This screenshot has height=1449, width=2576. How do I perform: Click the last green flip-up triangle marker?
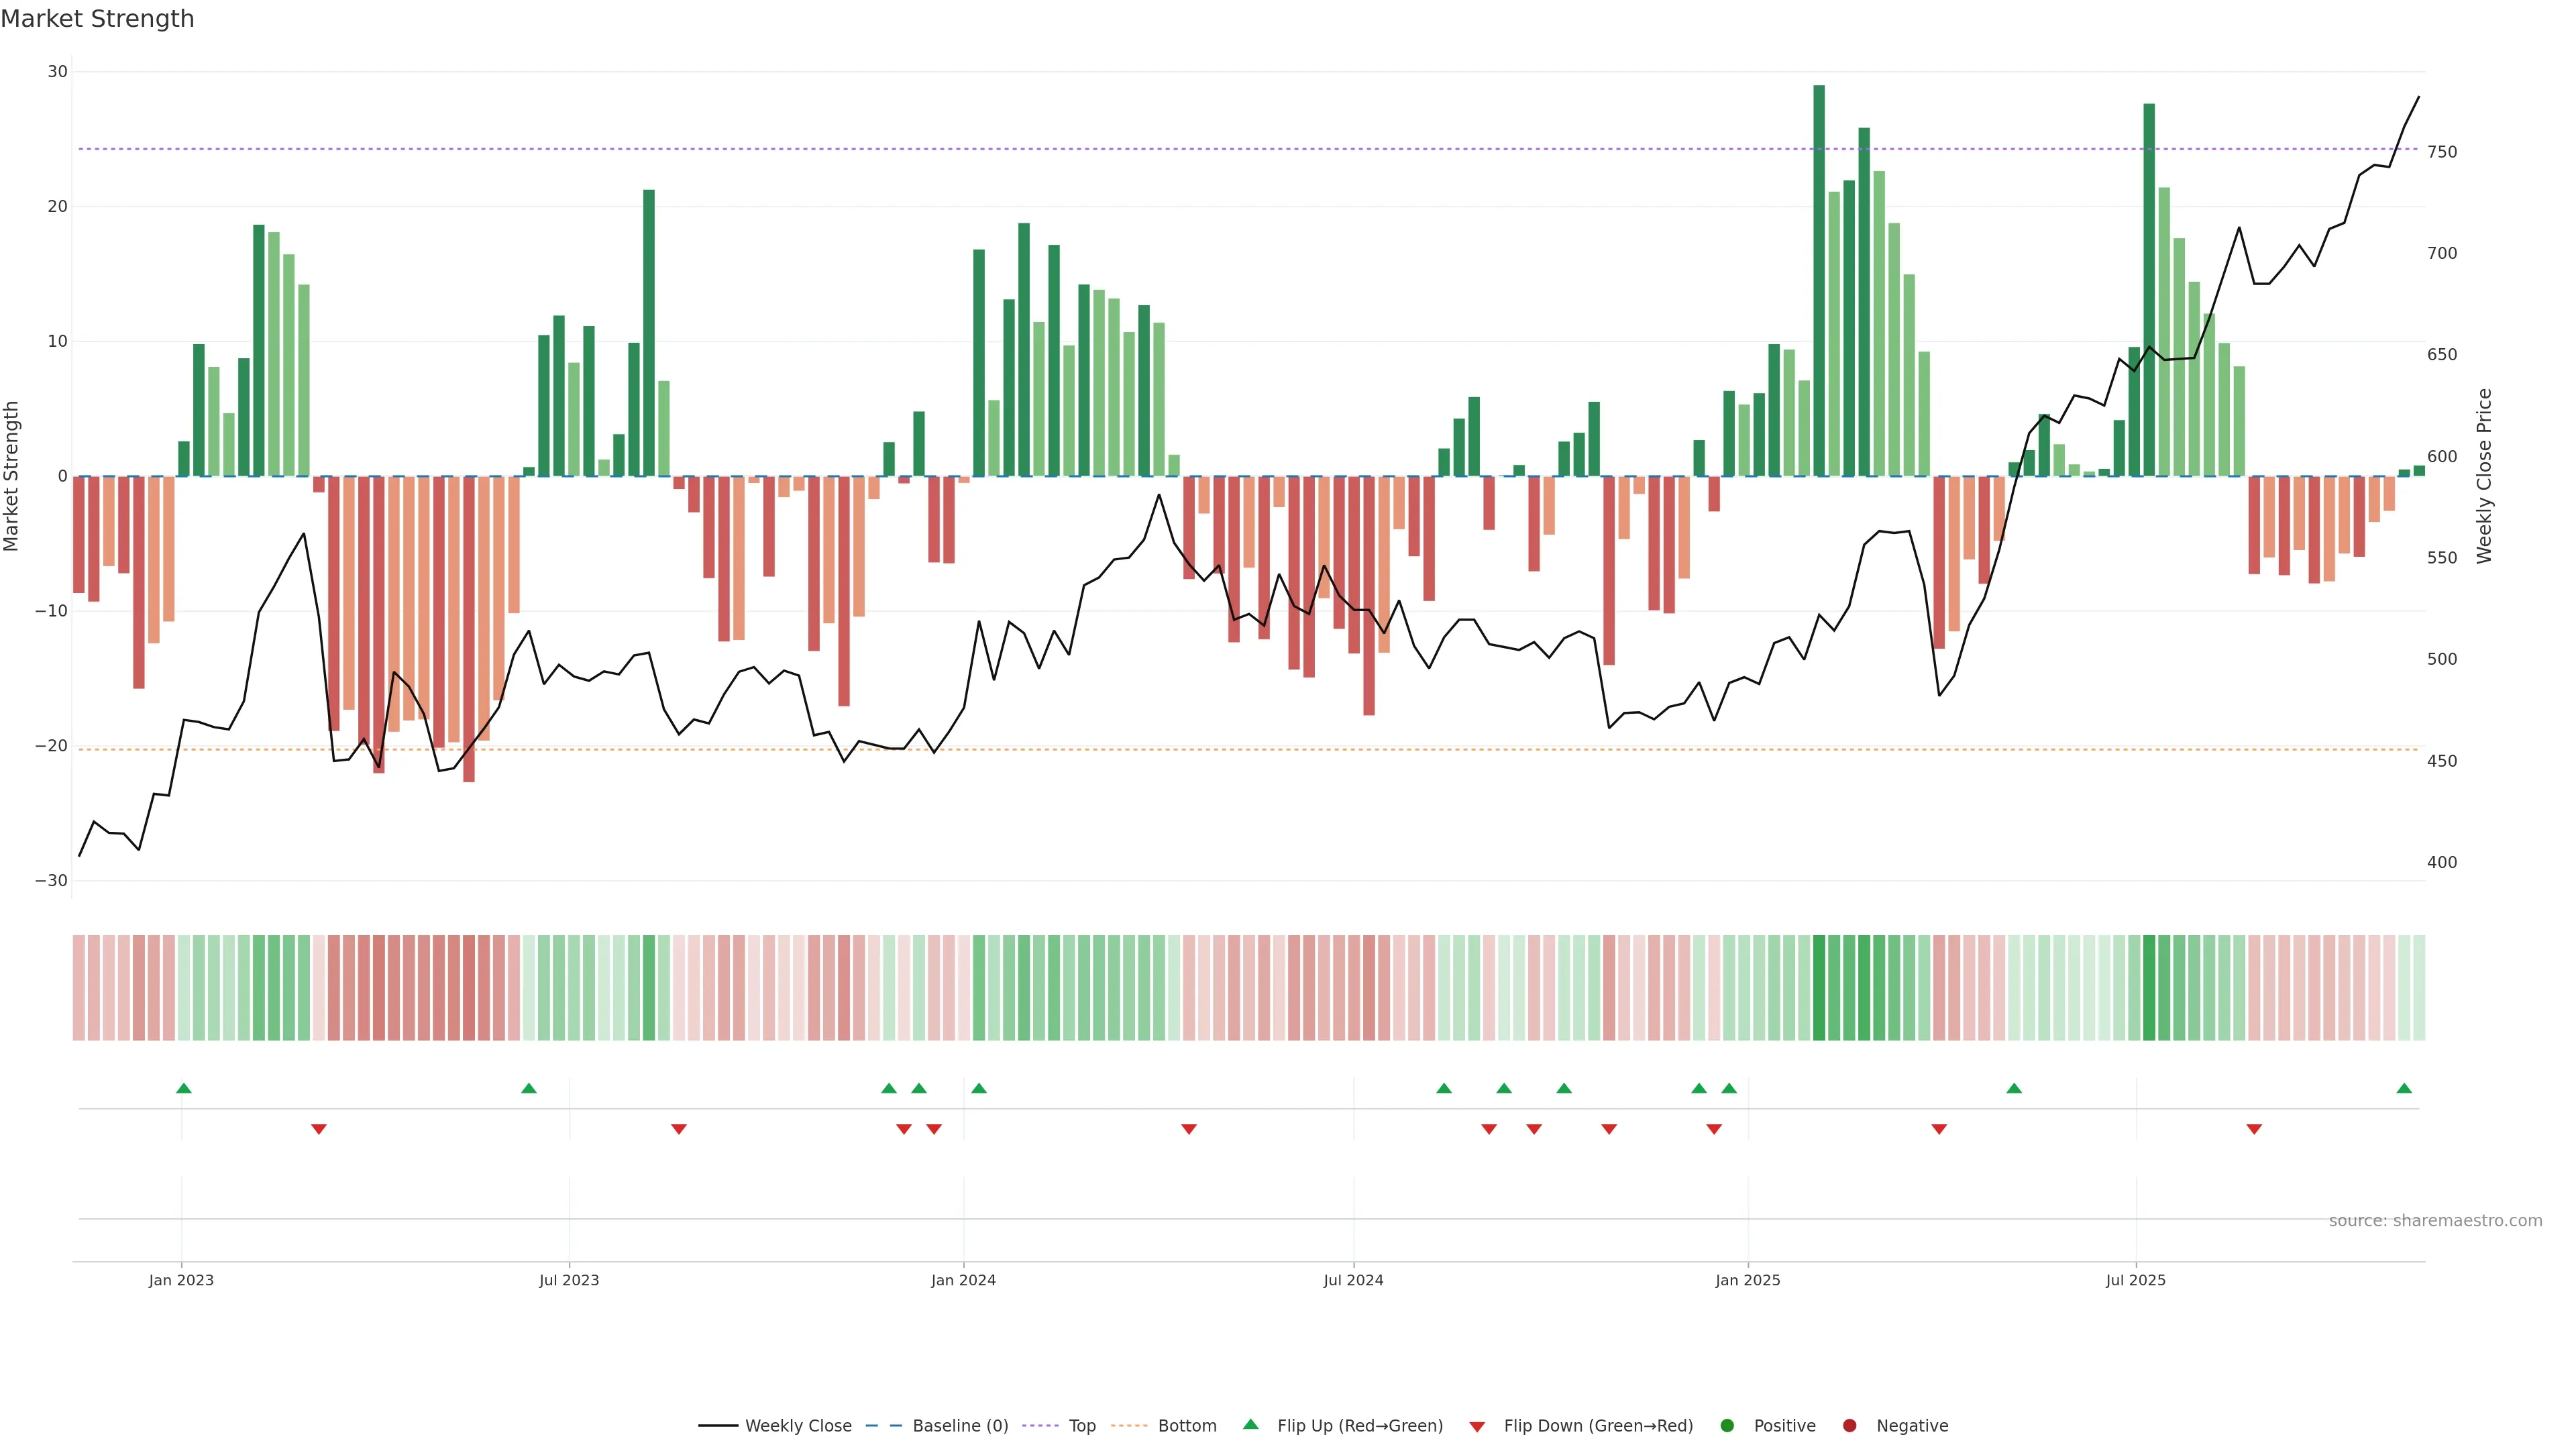coord(2404,1088)
